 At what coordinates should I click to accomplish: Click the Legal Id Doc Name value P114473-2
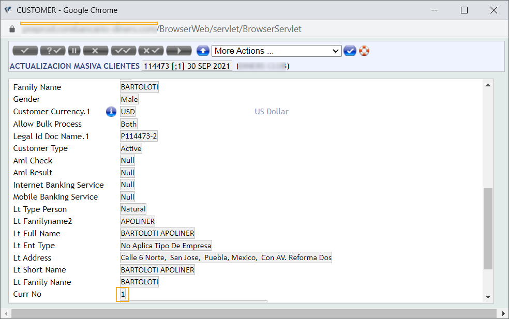tap(139, 136)
